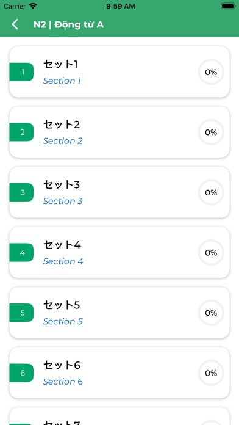Open the Section 2 link
This screenshot has width=239, height=425.
click(63, 141)
